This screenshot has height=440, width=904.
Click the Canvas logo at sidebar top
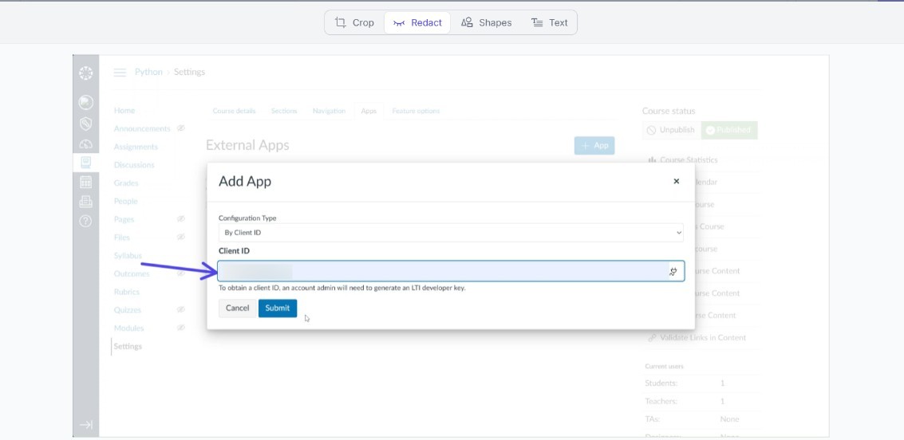click(86, 73)
